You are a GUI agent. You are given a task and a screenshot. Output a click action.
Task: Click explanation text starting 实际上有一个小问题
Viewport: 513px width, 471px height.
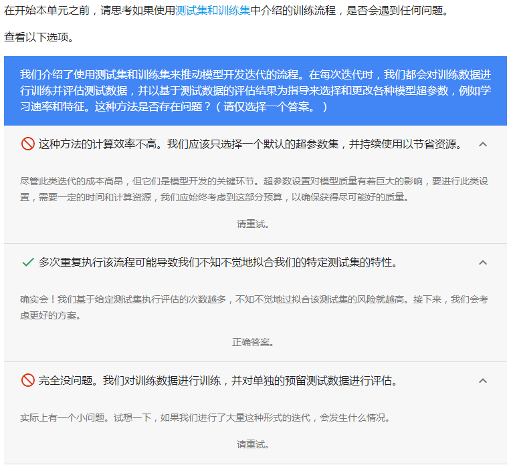205,418
